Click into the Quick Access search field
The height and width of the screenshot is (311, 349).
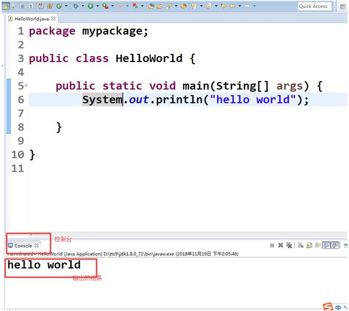click(x=313, y=6)
